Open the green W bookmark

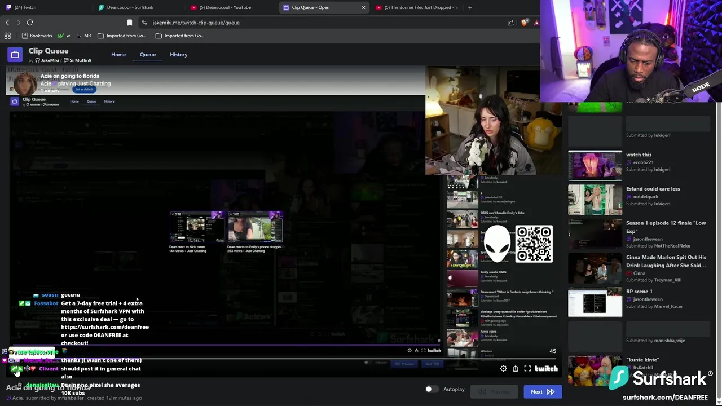tap(64, 36)
